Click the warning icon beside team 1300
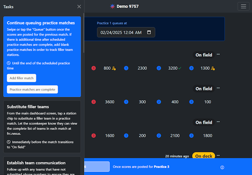This screenshot has width=252, height=175. point(213,68)
